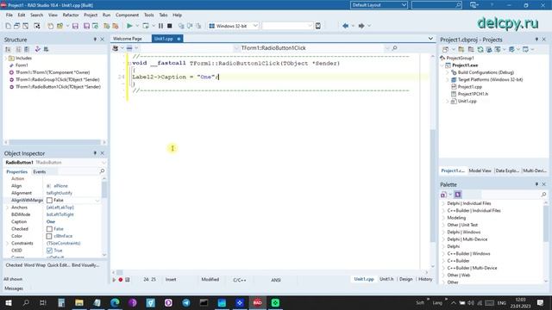Switch to the Welcome Page tab
Viewport: 552px width, 310px height.
(x=128, y=39)
